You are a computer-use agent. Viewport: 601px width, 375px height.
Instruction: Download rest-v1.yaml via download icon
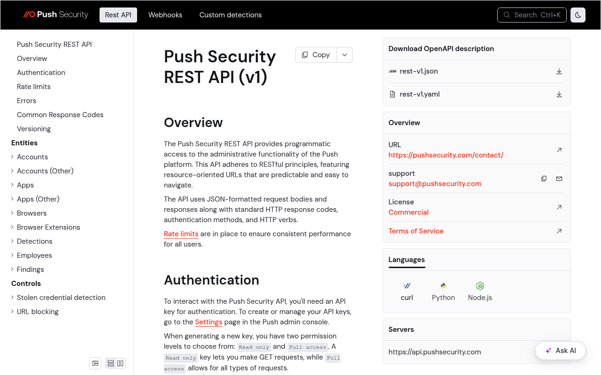click(x=559, y=94)
